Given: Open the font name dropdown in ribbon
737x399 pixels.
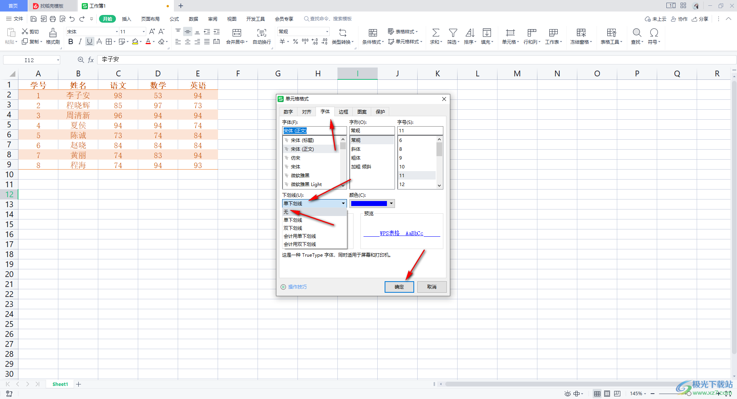Looking at the screenshot, I should point(117,31).
